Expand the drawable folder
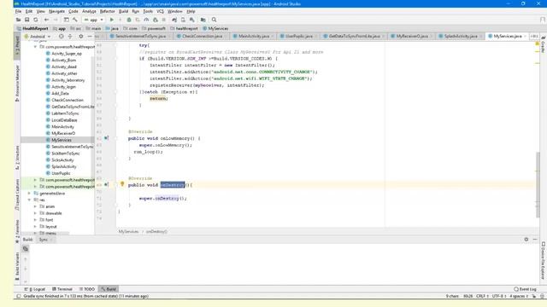This screenshot has width=547, height=307. (x=35, y=213)
